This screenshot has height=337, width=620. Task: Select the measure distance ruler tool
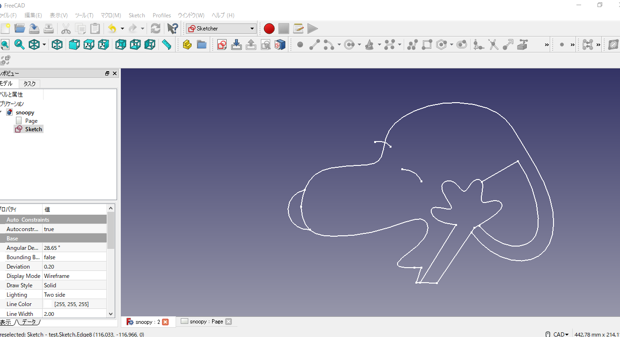click(166, 45)
